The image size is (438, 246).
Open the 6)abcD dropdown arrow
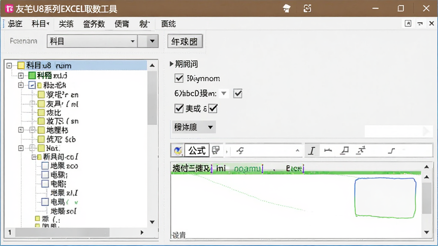224,94
